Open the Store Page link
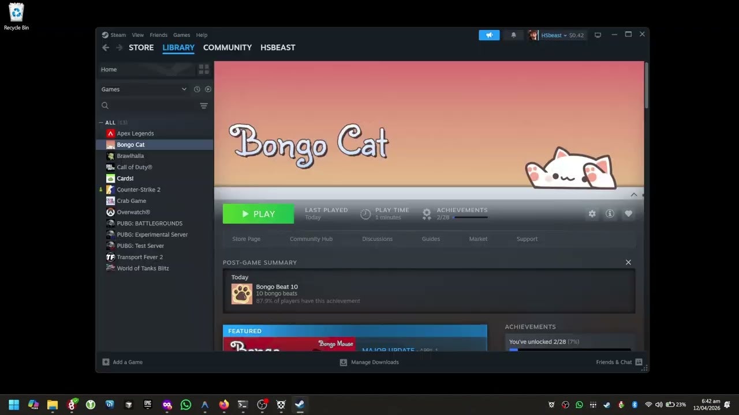Screen dimensions: 739x415 [x=247, y=239]
